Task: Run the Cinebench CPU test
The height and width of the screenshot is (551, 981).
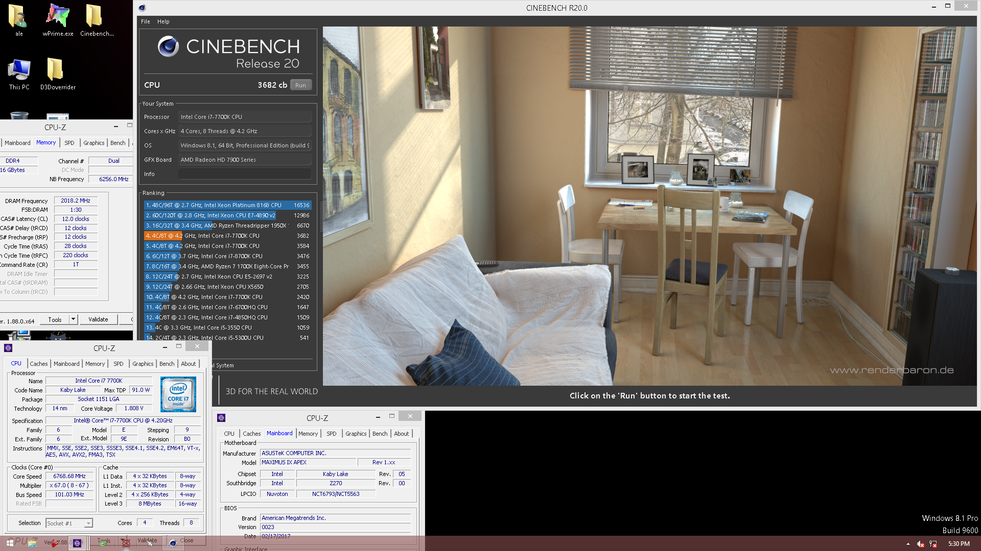Action: [300, 85]
